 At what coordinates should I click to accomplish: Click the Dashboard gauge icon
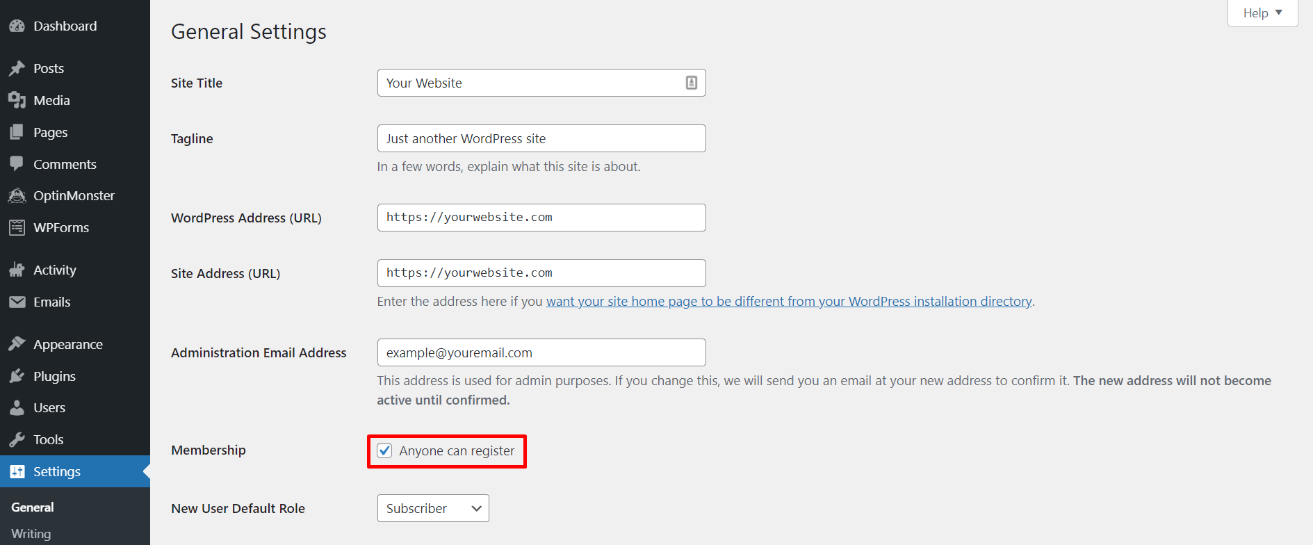click(x=17, y=26)
